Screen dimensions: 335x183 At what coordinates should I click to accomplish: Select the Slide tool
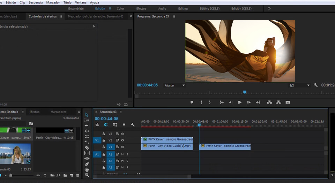(x=87, y=159)
